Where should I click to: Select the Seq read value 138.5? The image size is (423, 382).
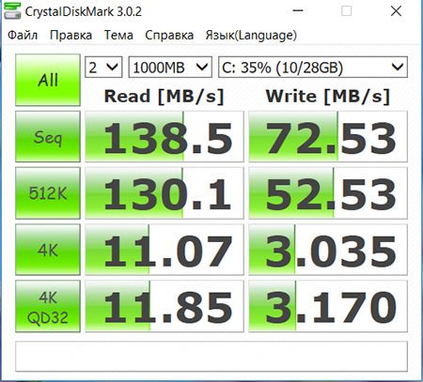click(x=164, y=137)
